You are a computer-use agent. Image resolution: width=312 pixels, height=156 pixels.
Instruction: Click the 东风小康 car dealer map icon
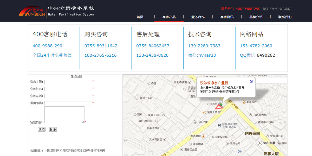[195, 122]
